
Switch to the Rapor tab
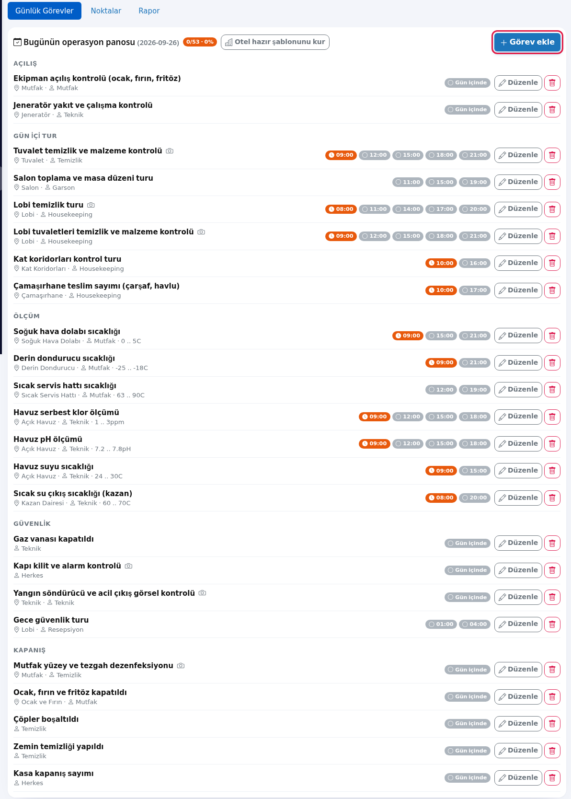tap(149, 11)
